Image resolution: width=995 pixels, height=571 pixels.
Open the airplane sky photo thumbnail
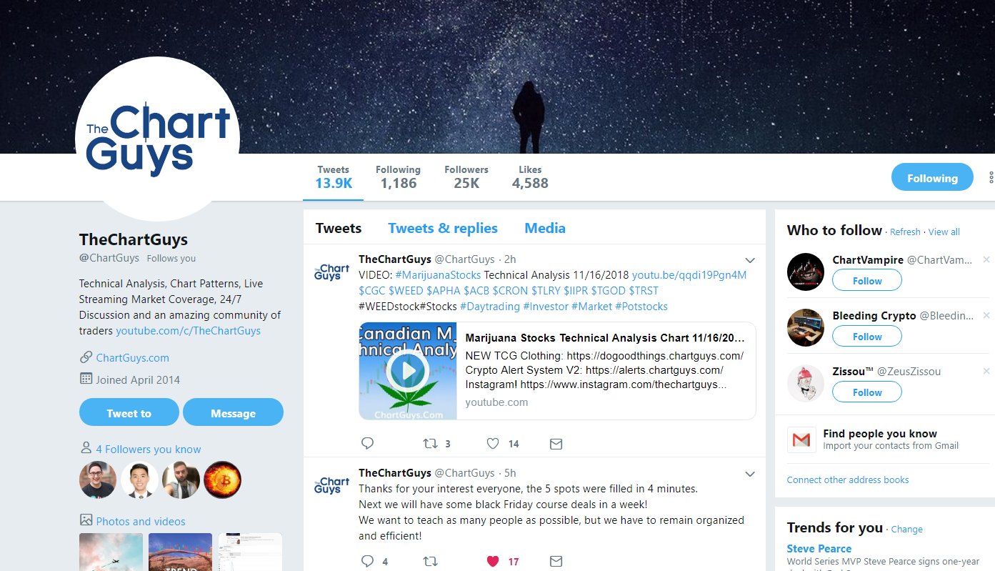pos(111,552)
